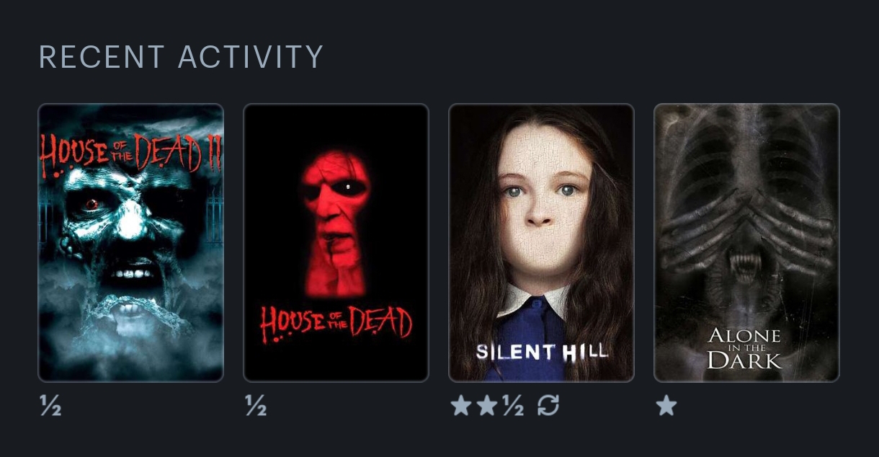Click the rewatch arrows icon under Silent Hill
The height and width of the screenshot is (457, 879).
[x=548, y=406]
